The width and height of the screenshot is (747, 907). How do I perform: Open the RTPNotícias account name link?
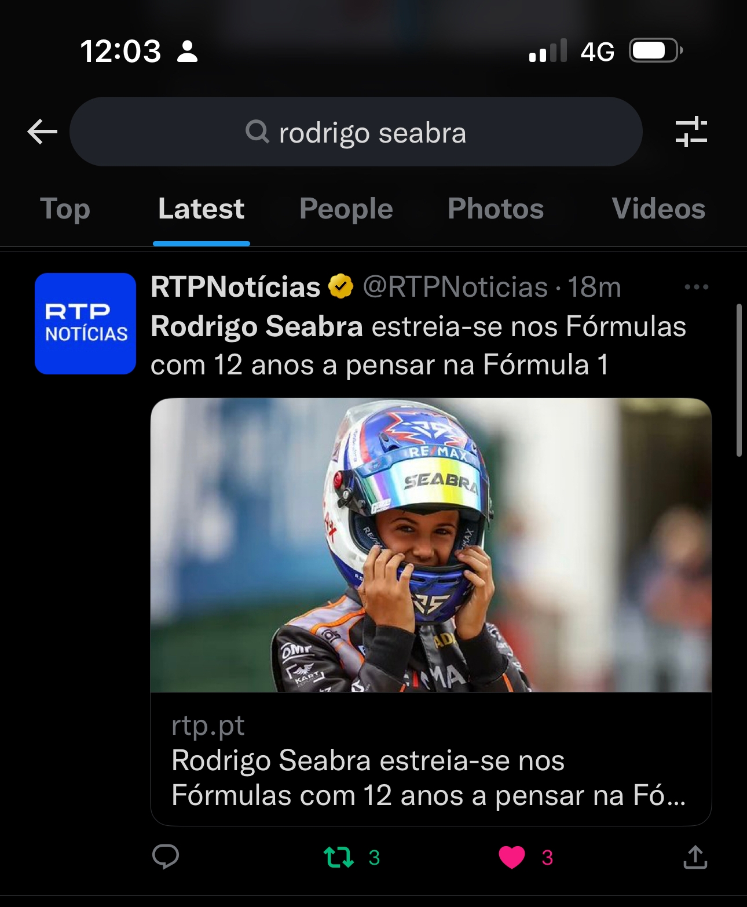coord(235,287)
